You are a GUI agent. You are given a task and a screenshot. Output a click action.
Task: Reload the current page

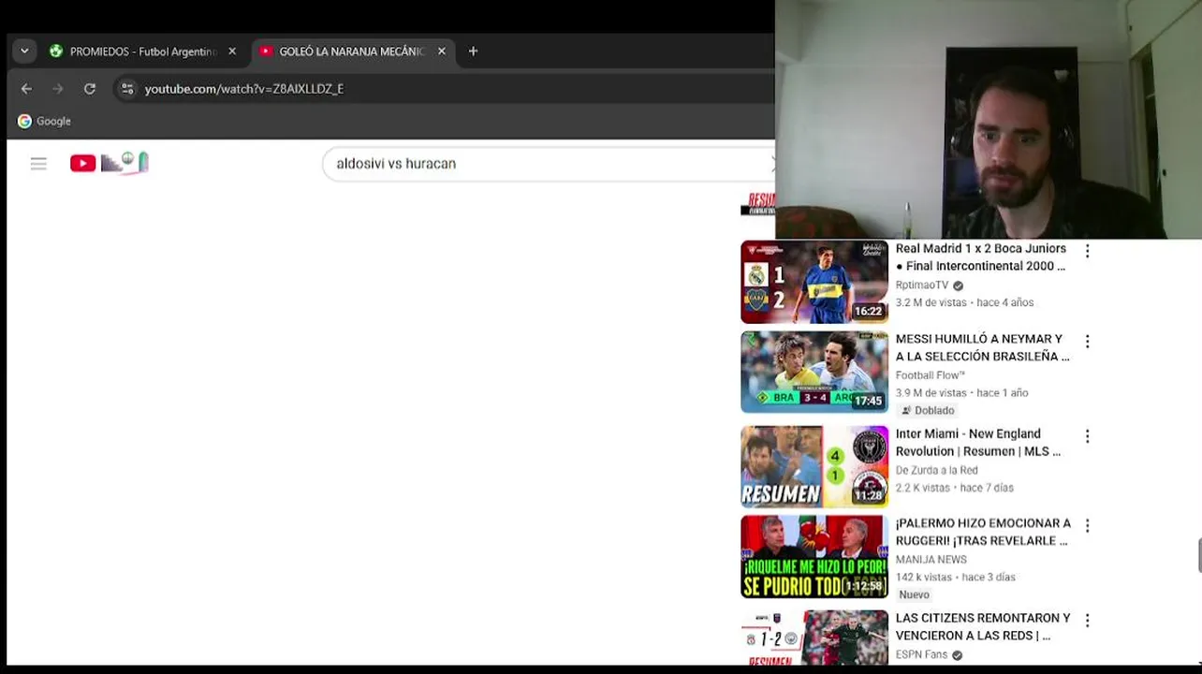point(90,89)
